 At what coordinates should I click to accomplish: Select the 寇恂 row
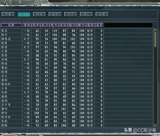(x=76, y=100)
